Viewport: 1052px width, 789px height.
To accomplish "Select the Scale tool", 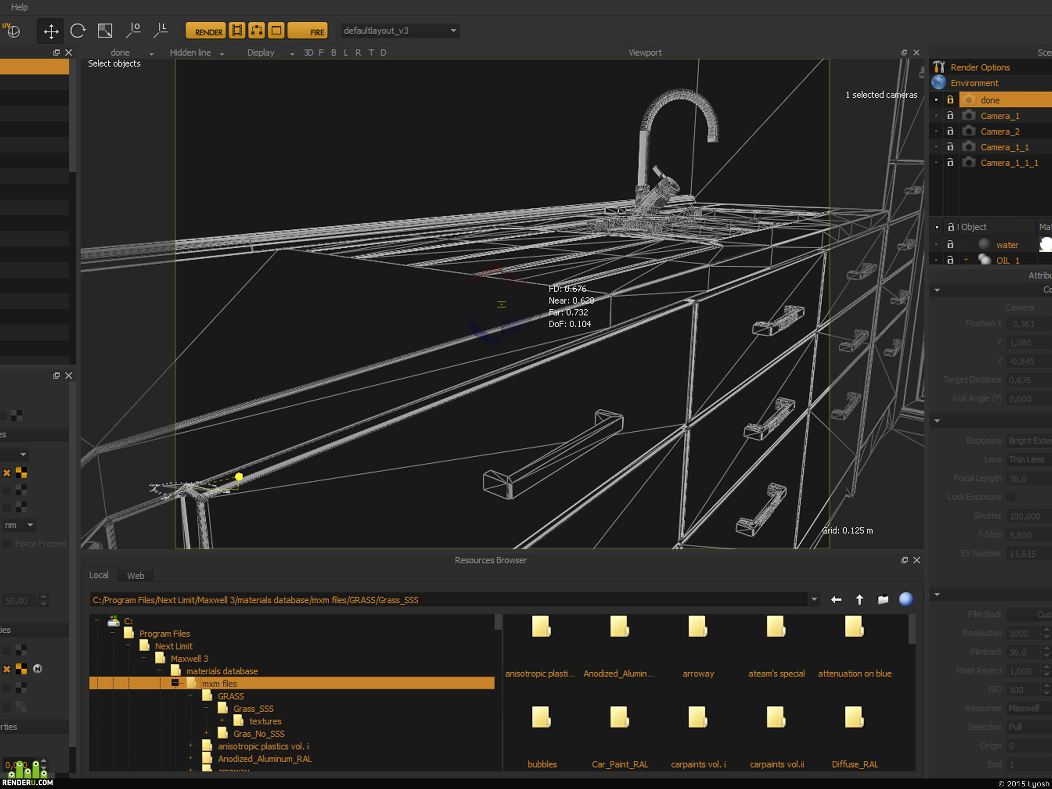I will pyautogui.click(x=105, y=31).
